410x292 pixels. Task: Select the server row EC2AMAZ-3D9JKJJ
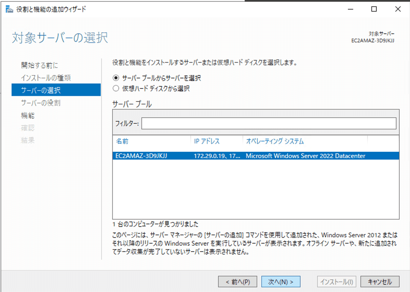(256, 156)
